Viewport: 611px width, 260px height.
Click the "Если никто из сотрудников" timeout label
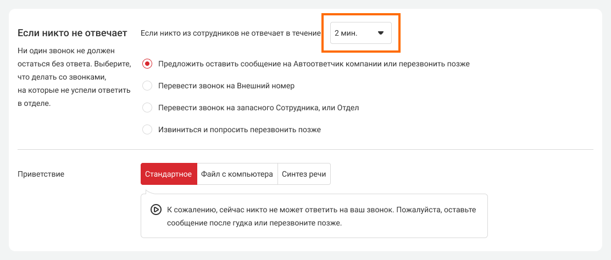[231, 33]
